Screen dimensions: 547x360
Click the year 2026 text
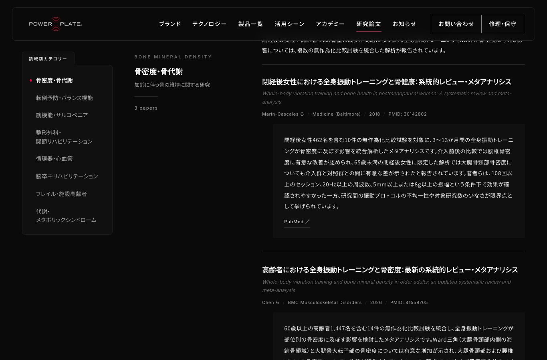[376, 302]
